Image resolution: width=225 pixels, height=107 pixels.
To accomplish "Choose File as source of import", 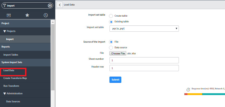I will [111, 42].
